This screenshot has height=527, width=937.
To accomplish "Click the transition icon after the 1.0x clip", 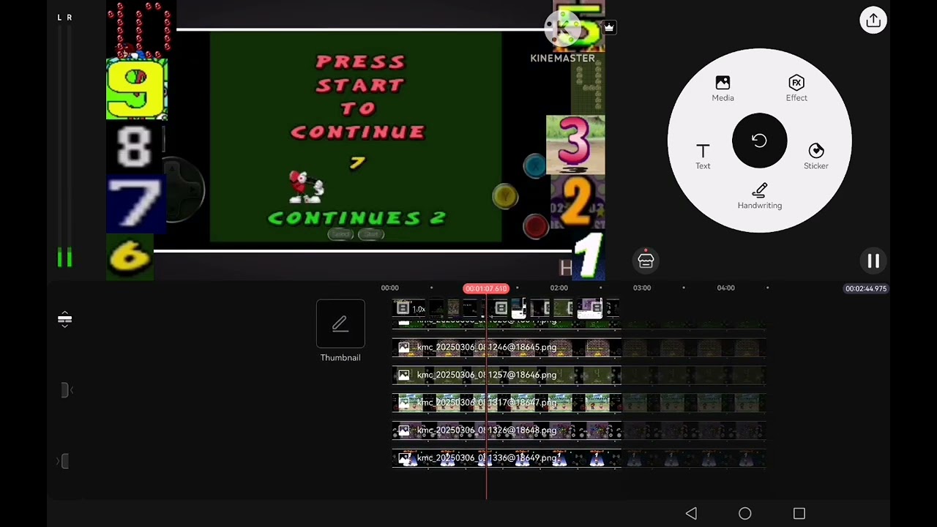I will tap(501, 308).
